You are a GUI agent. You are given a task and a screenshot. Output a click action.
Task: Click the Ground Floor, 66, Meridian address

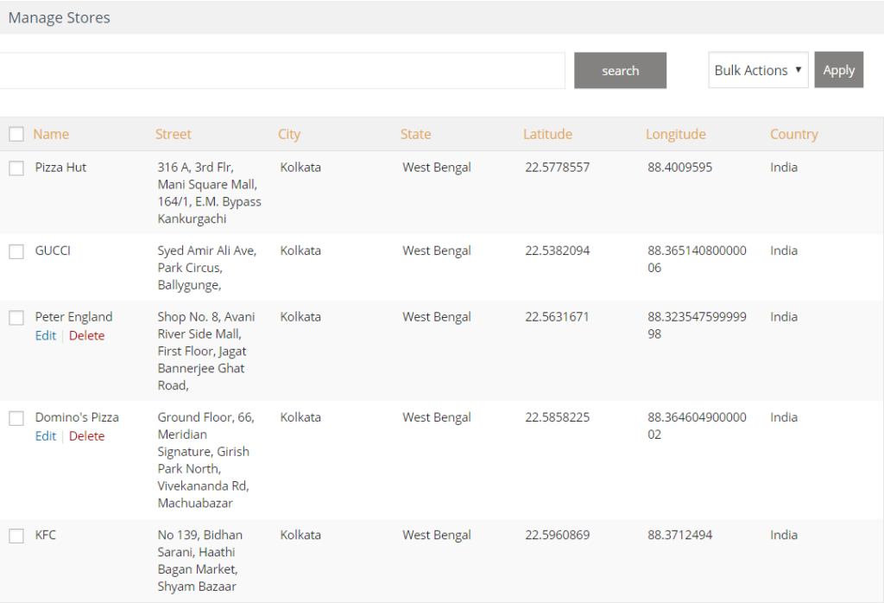point(205,460)
